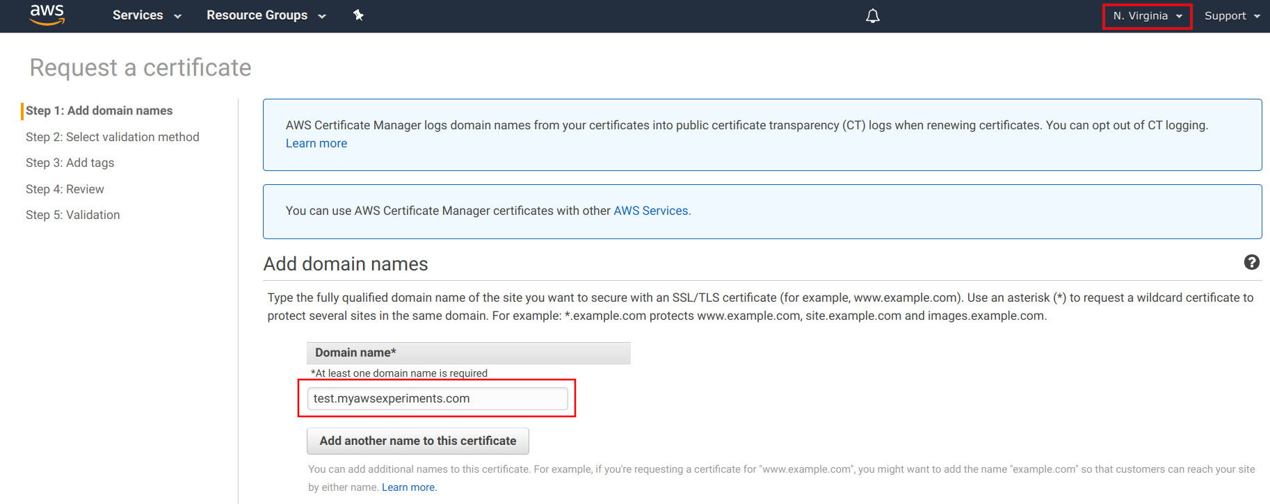The width and height of the screenshot is (1270, 504).
Task: Expand the Resource Groups dropdown
Action: pos(266,15)
